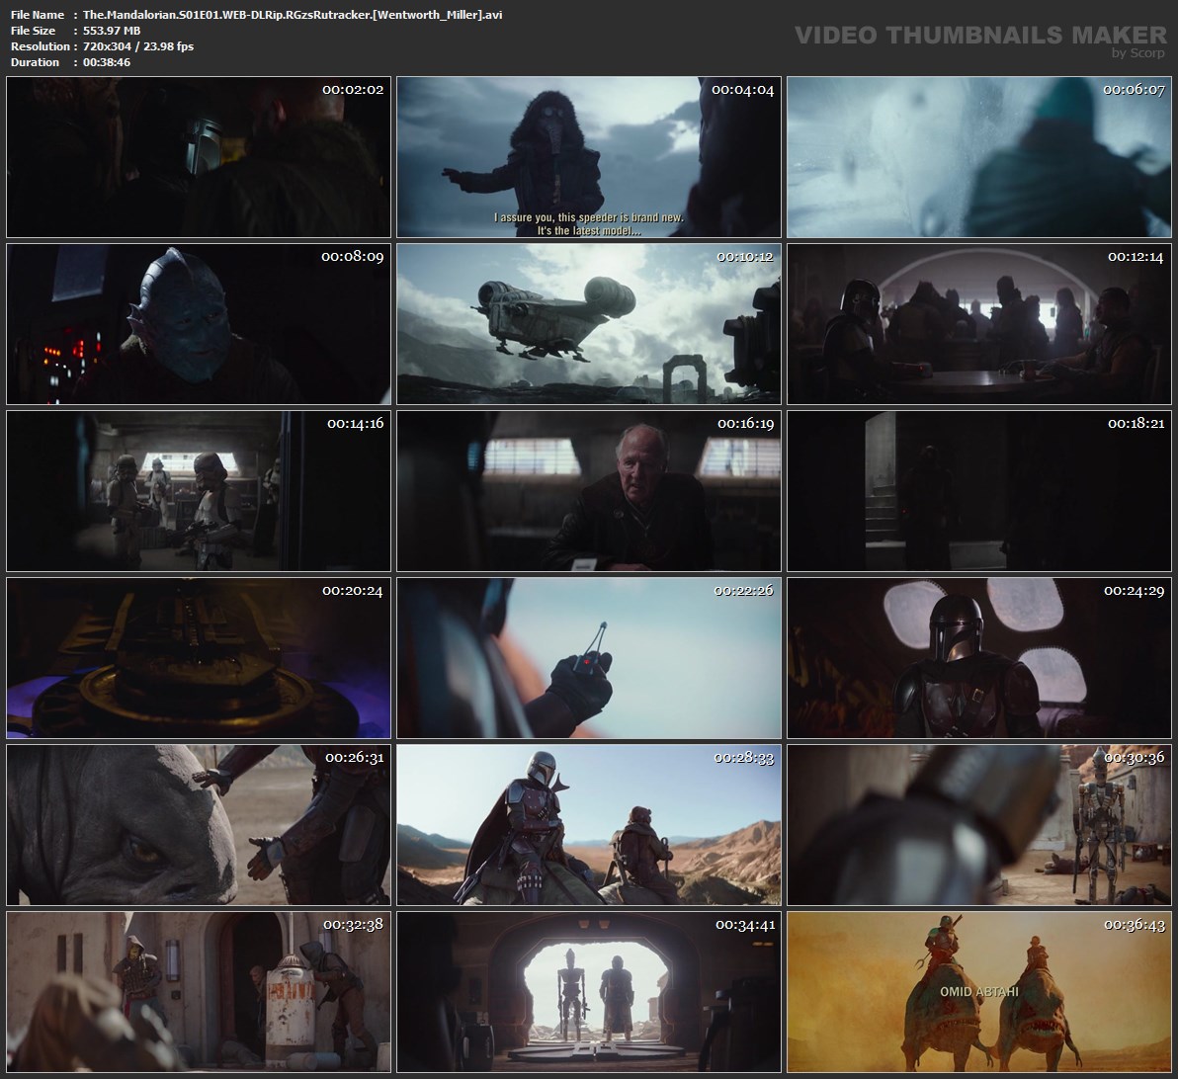Click the thumbnail timestamped 00:06:07

coord(979,157)
